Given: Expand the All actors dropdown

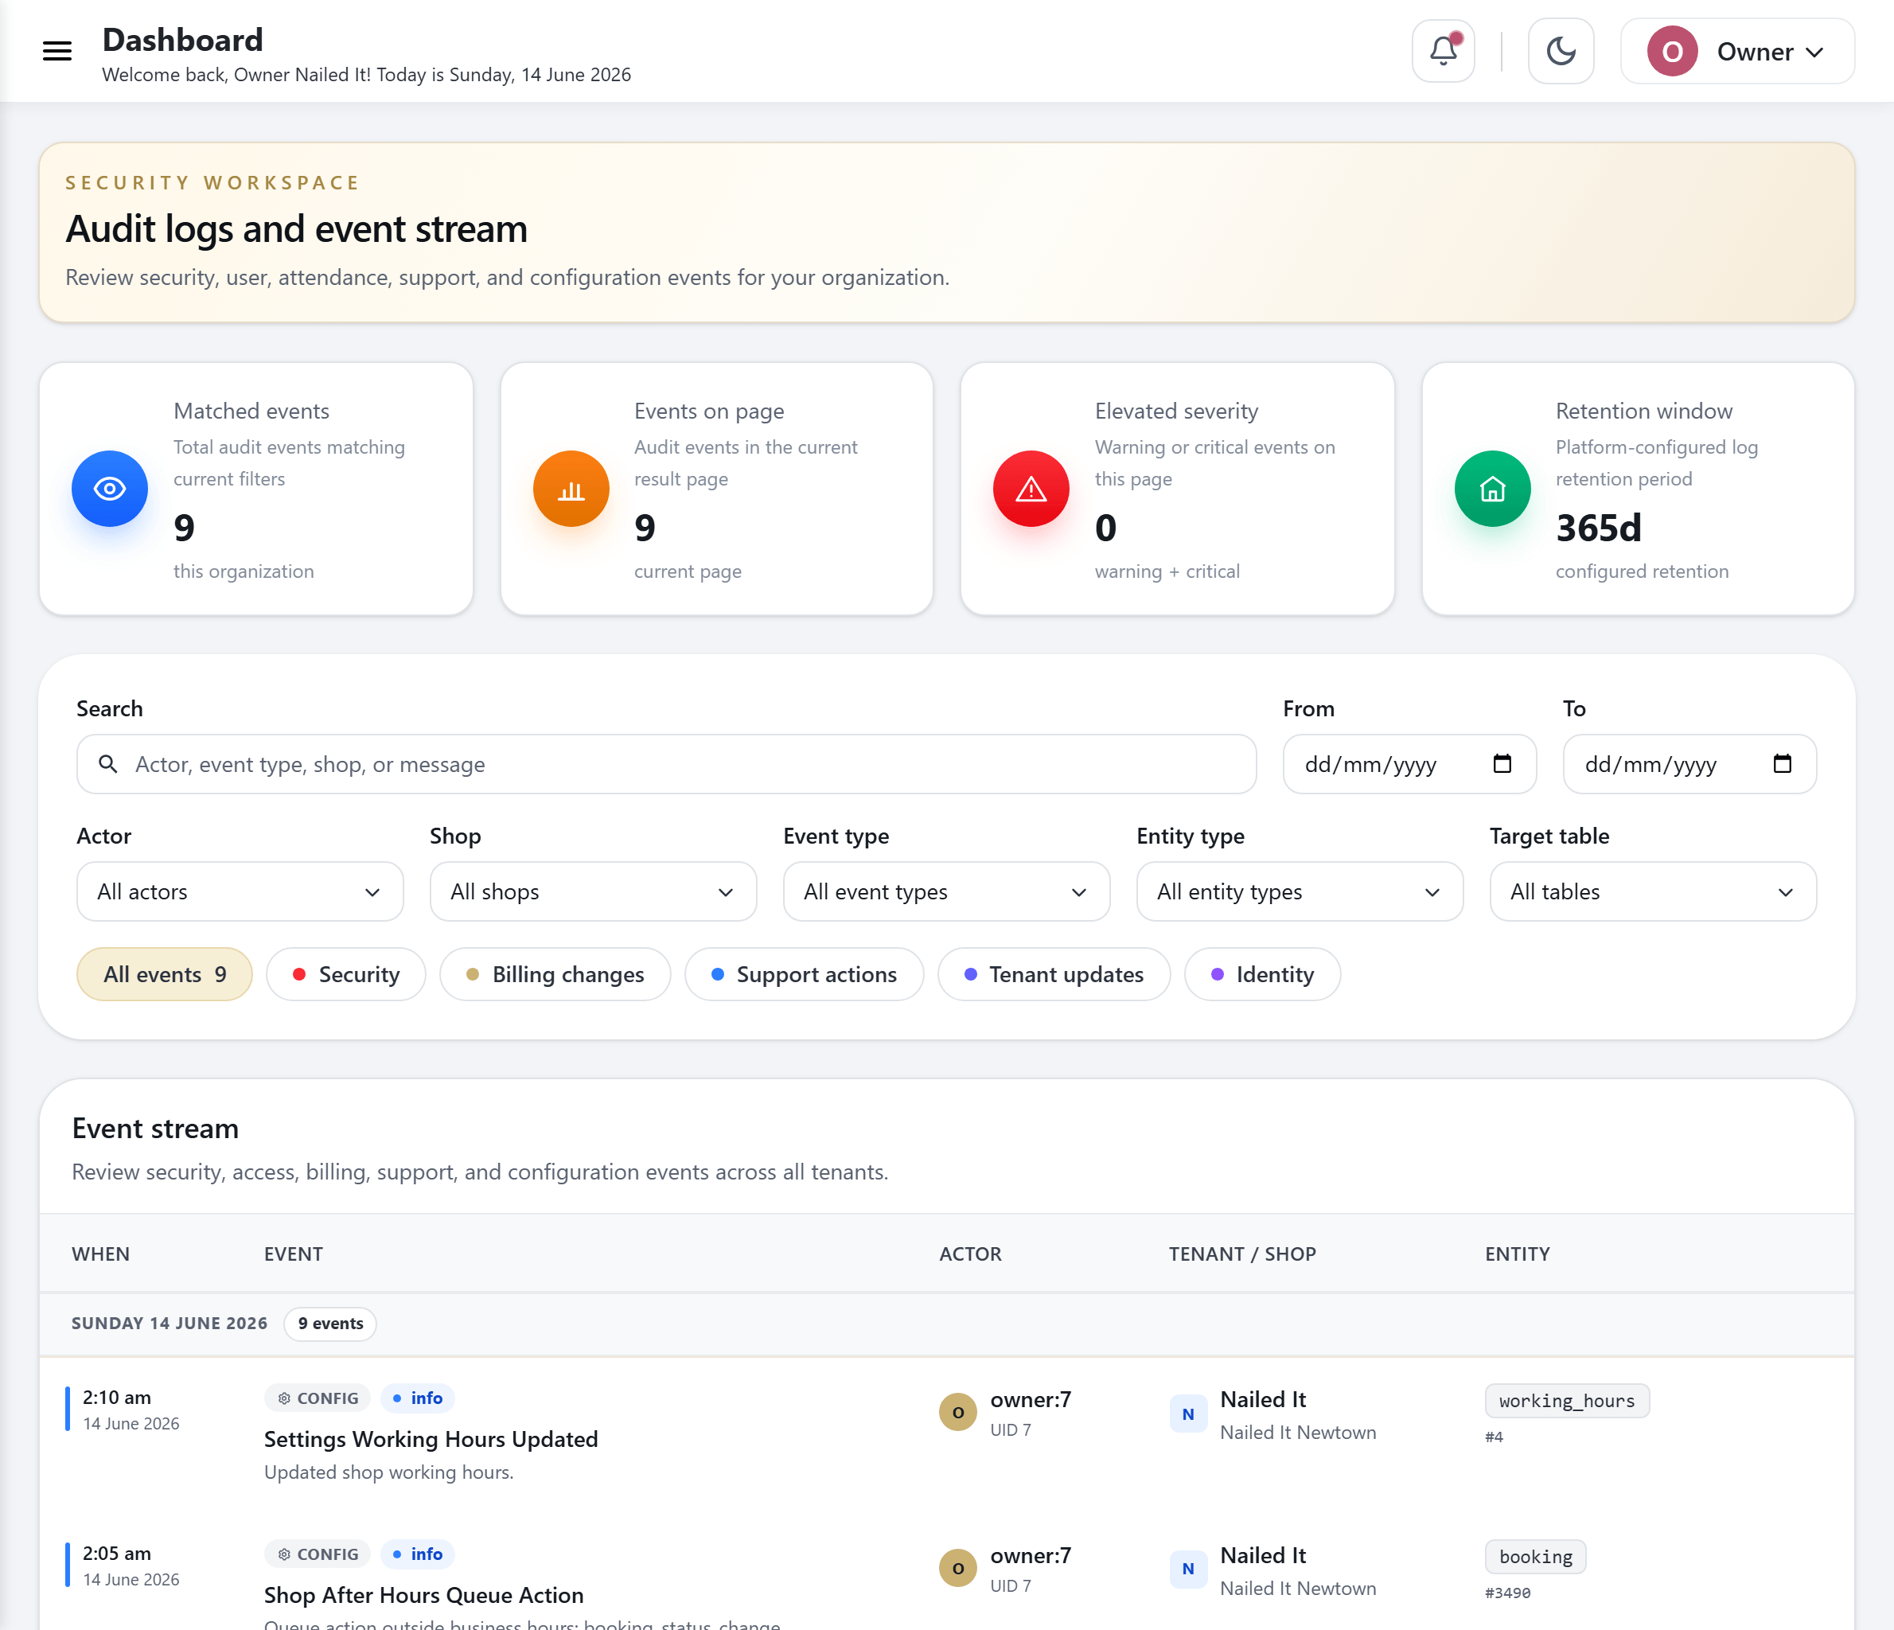Looking at the screenshot, I should pyautogui.click(x=240, y=891).
